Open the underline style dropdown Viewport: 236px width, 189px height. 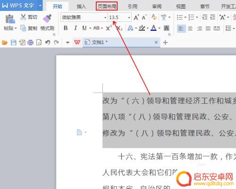tap(90, 28)
